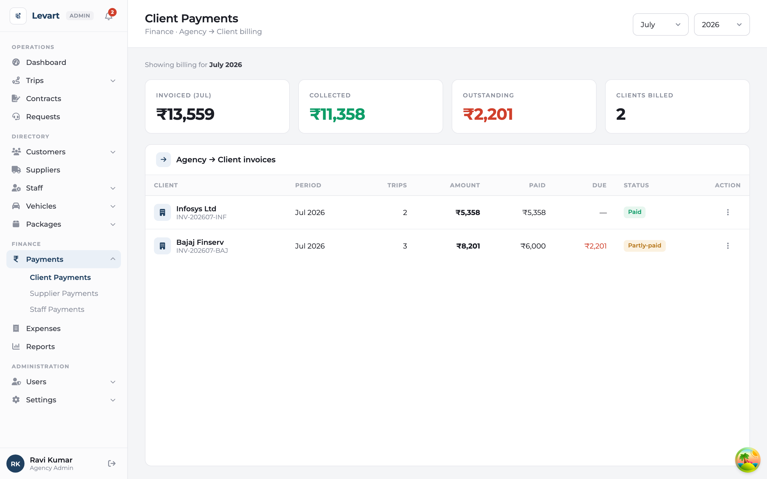Open Contracts menu item
Viewport: 767px width, 479px height.
click(64, 98)
